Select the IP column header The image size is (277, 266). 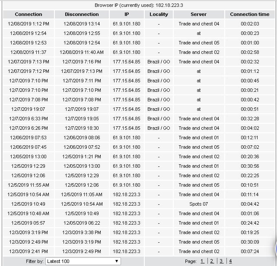(x=127, y=14)
